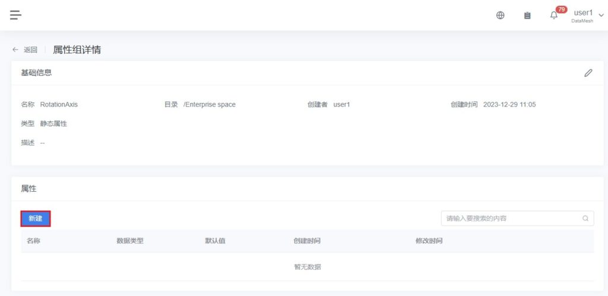The width and height of the screenshot is (608, 296).
Task: Click the 创建时间 table column header
Action: point(307,241)
